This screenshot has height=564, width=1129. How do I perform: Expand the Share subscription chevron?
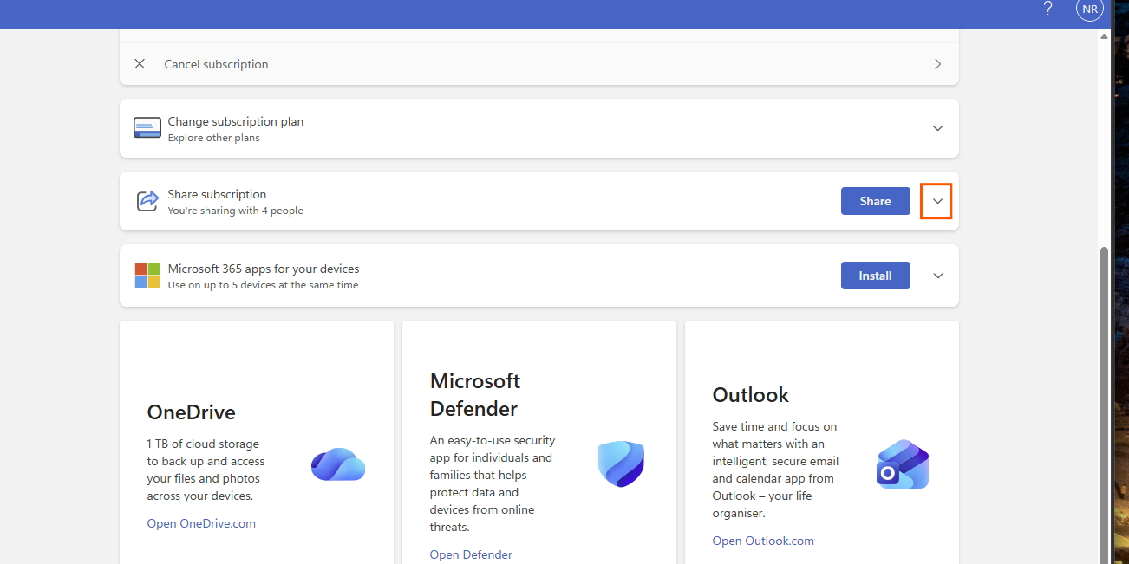936,201
